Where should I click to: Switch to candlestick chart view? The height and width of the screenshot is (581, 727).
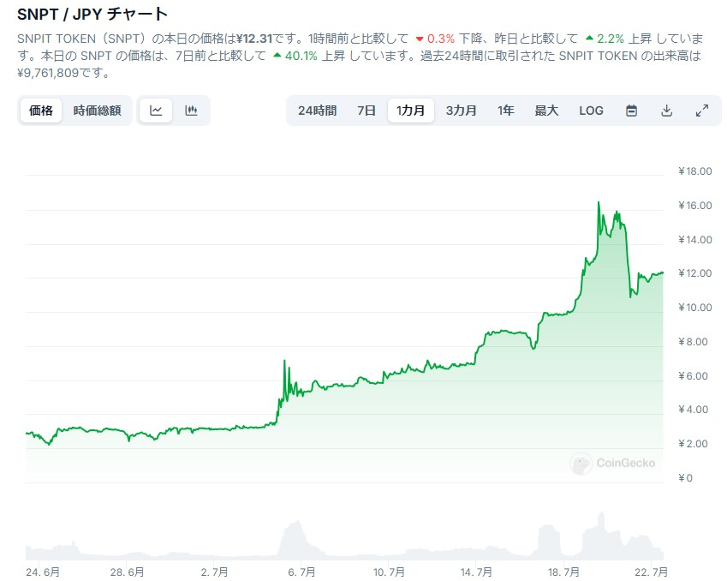click(x=191, y=111)
